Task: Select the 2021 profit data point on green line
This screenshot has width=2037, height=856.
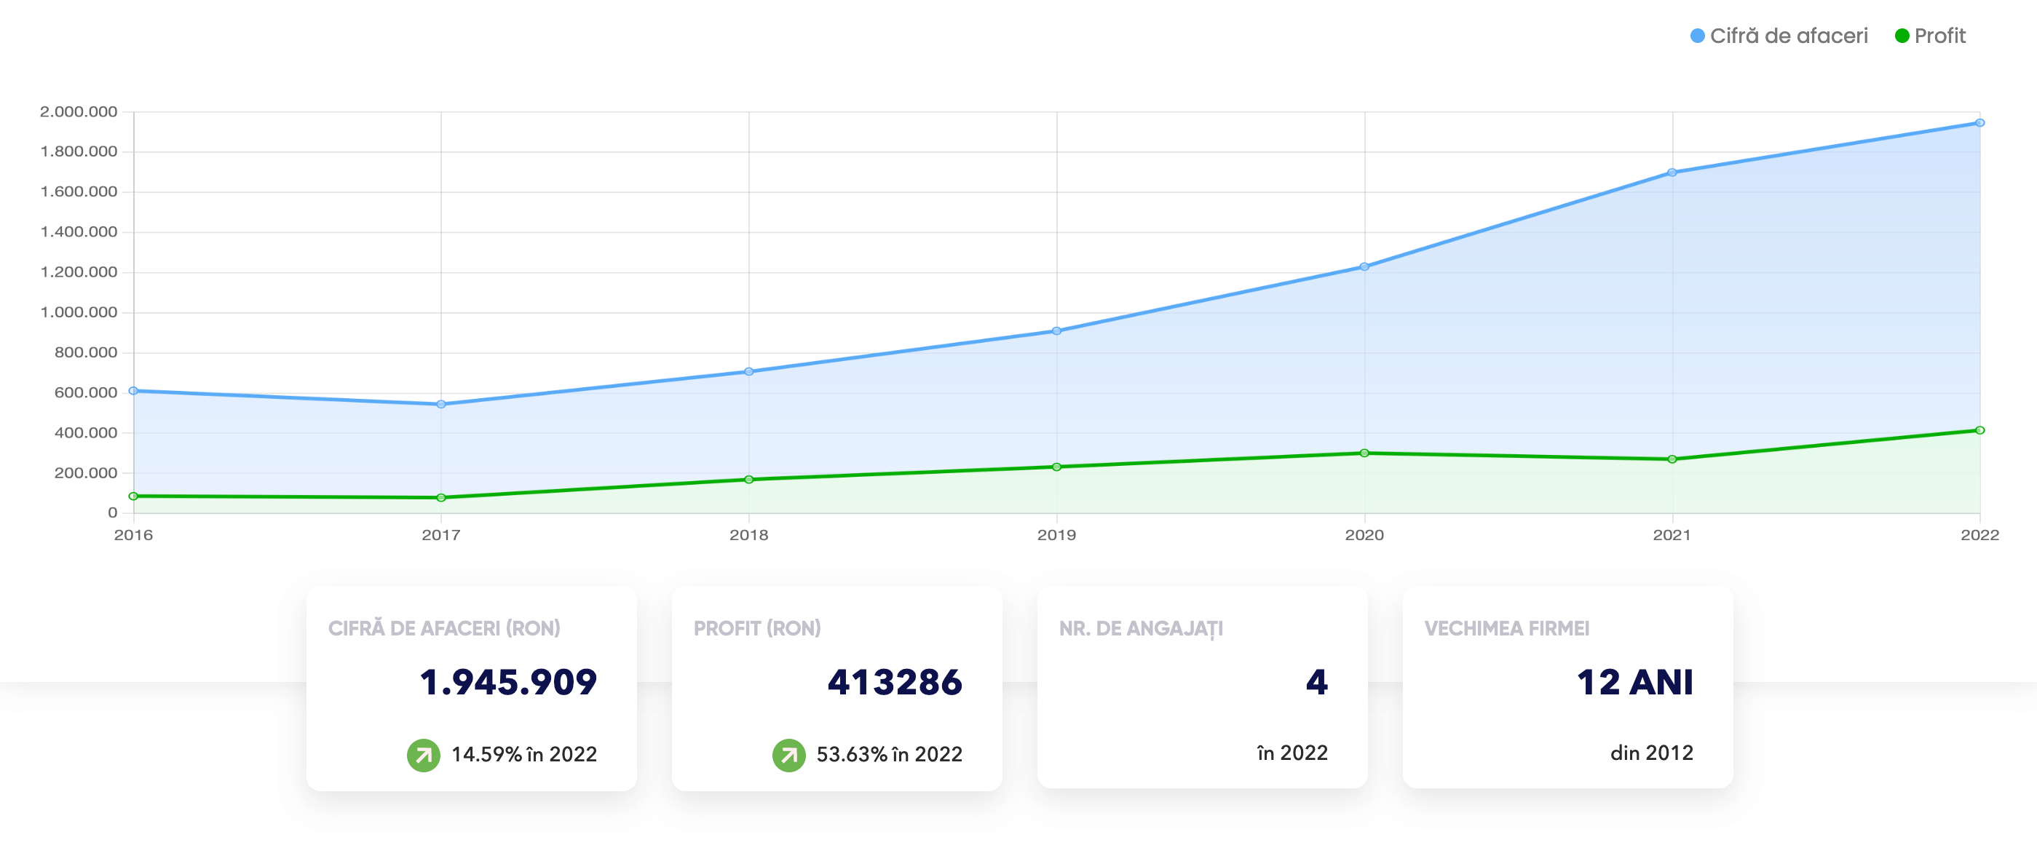Action: [x=1672, y=459]
